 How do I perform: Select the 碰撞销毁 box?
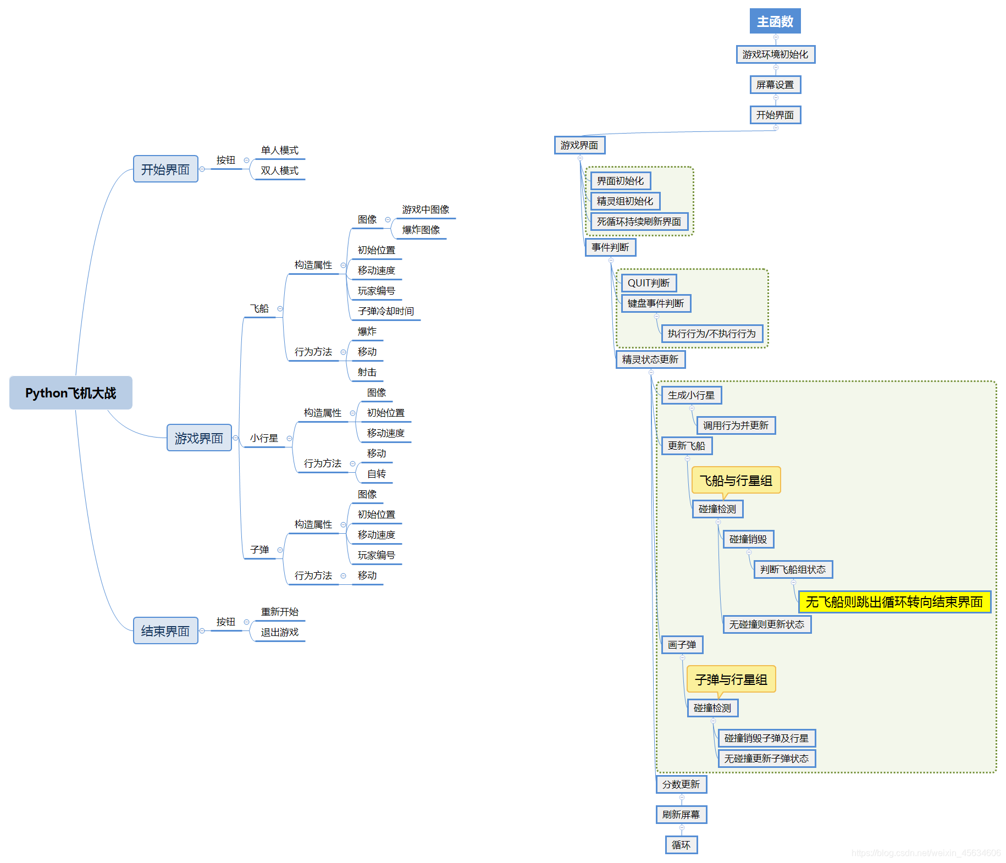coord(749,539)
